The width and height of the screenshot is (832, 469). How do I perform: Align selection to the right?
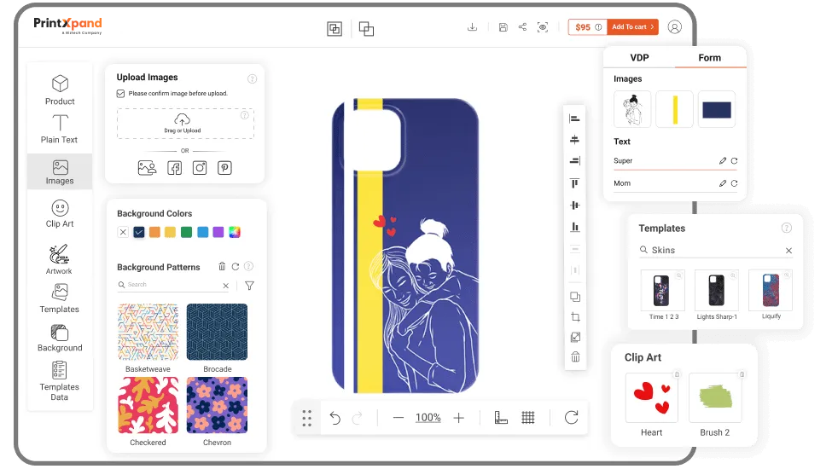pyautogui.click(x=574, y=161)
